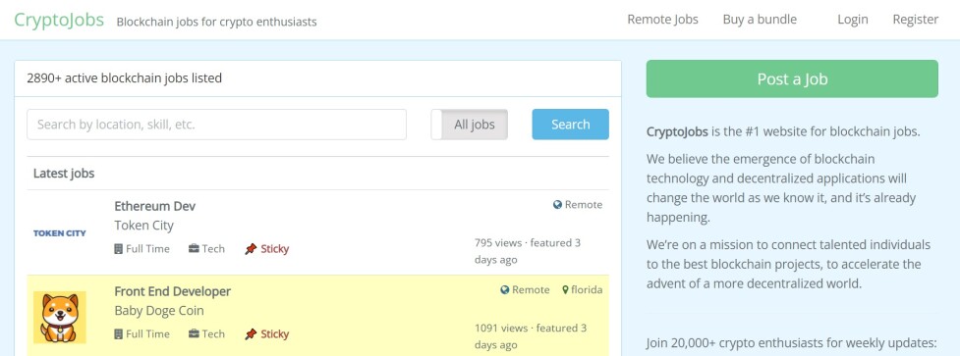Image resolution: width=960 pixels, height=356 pixels.
Task: Click Sticky pushpin icon in Front End Developer row
Action: tap(251, 334)
